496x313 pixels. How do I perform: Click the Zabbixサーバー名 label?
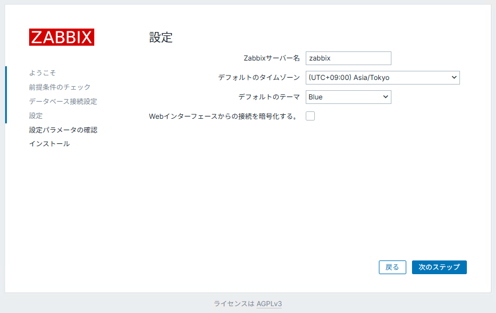coord(271,58)
